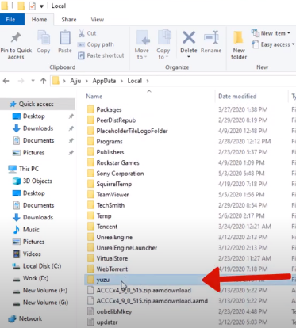Open Music under This PC
Viewport: 296px width, 328px height.
(x=31, y=230)
